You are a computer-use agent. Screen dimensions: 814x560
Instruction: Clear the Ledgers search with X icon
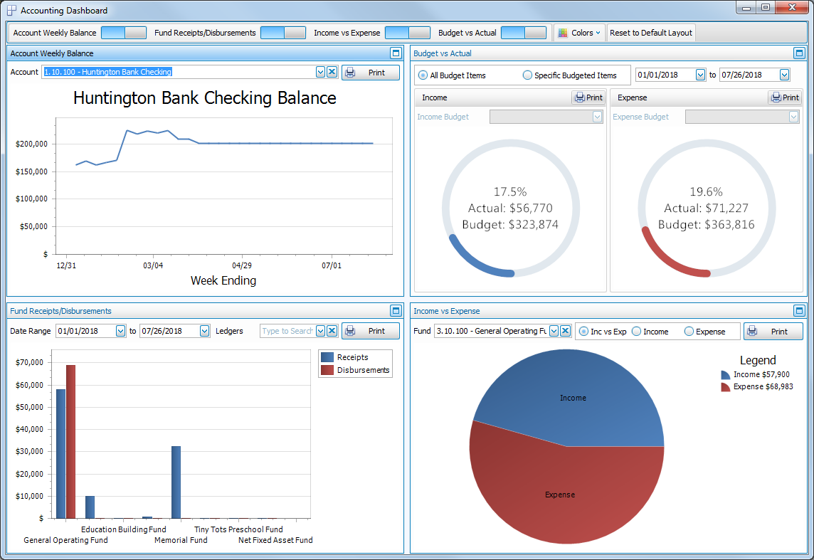332,331
